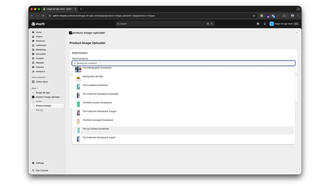The height and width of the screenshot is (186, 330).
Task: Open the browser tab list dropdown
Action: (x=298, y=9)
